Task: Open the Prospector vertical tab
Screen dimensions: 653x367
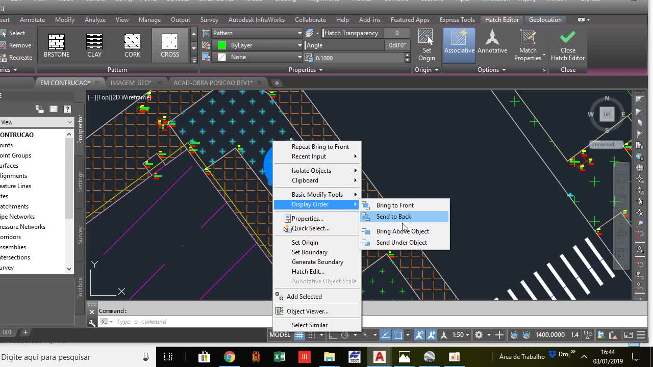Action: [80, 128]
